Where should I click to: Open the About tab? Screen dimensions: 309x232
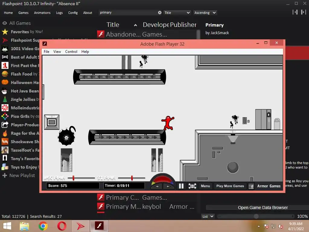(x=88, y=13)
